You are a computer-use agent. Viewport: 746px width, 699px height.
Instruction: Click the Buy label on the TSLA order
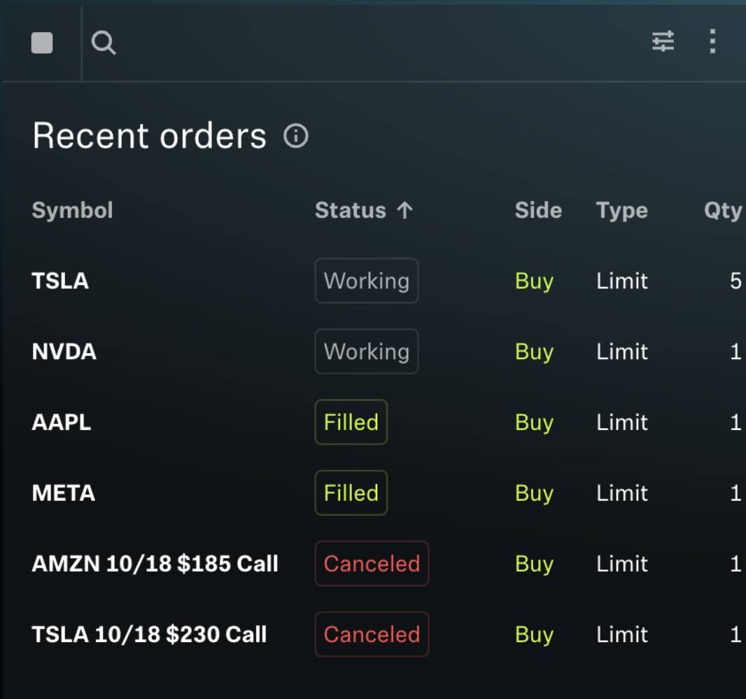[534, 280]
